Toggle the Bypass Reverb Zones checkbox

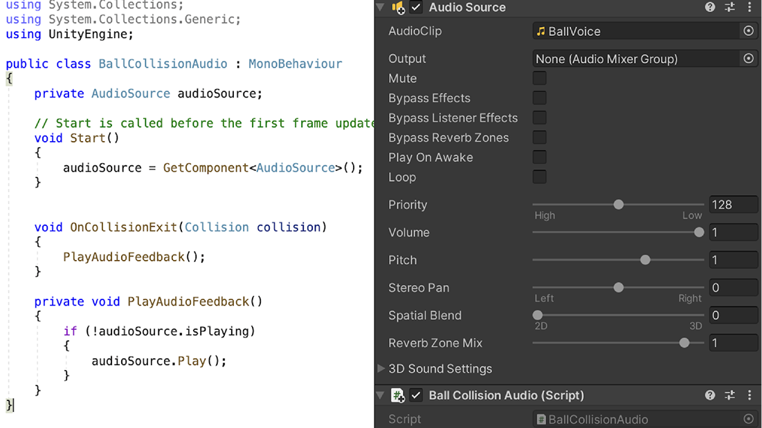[539, 138]
